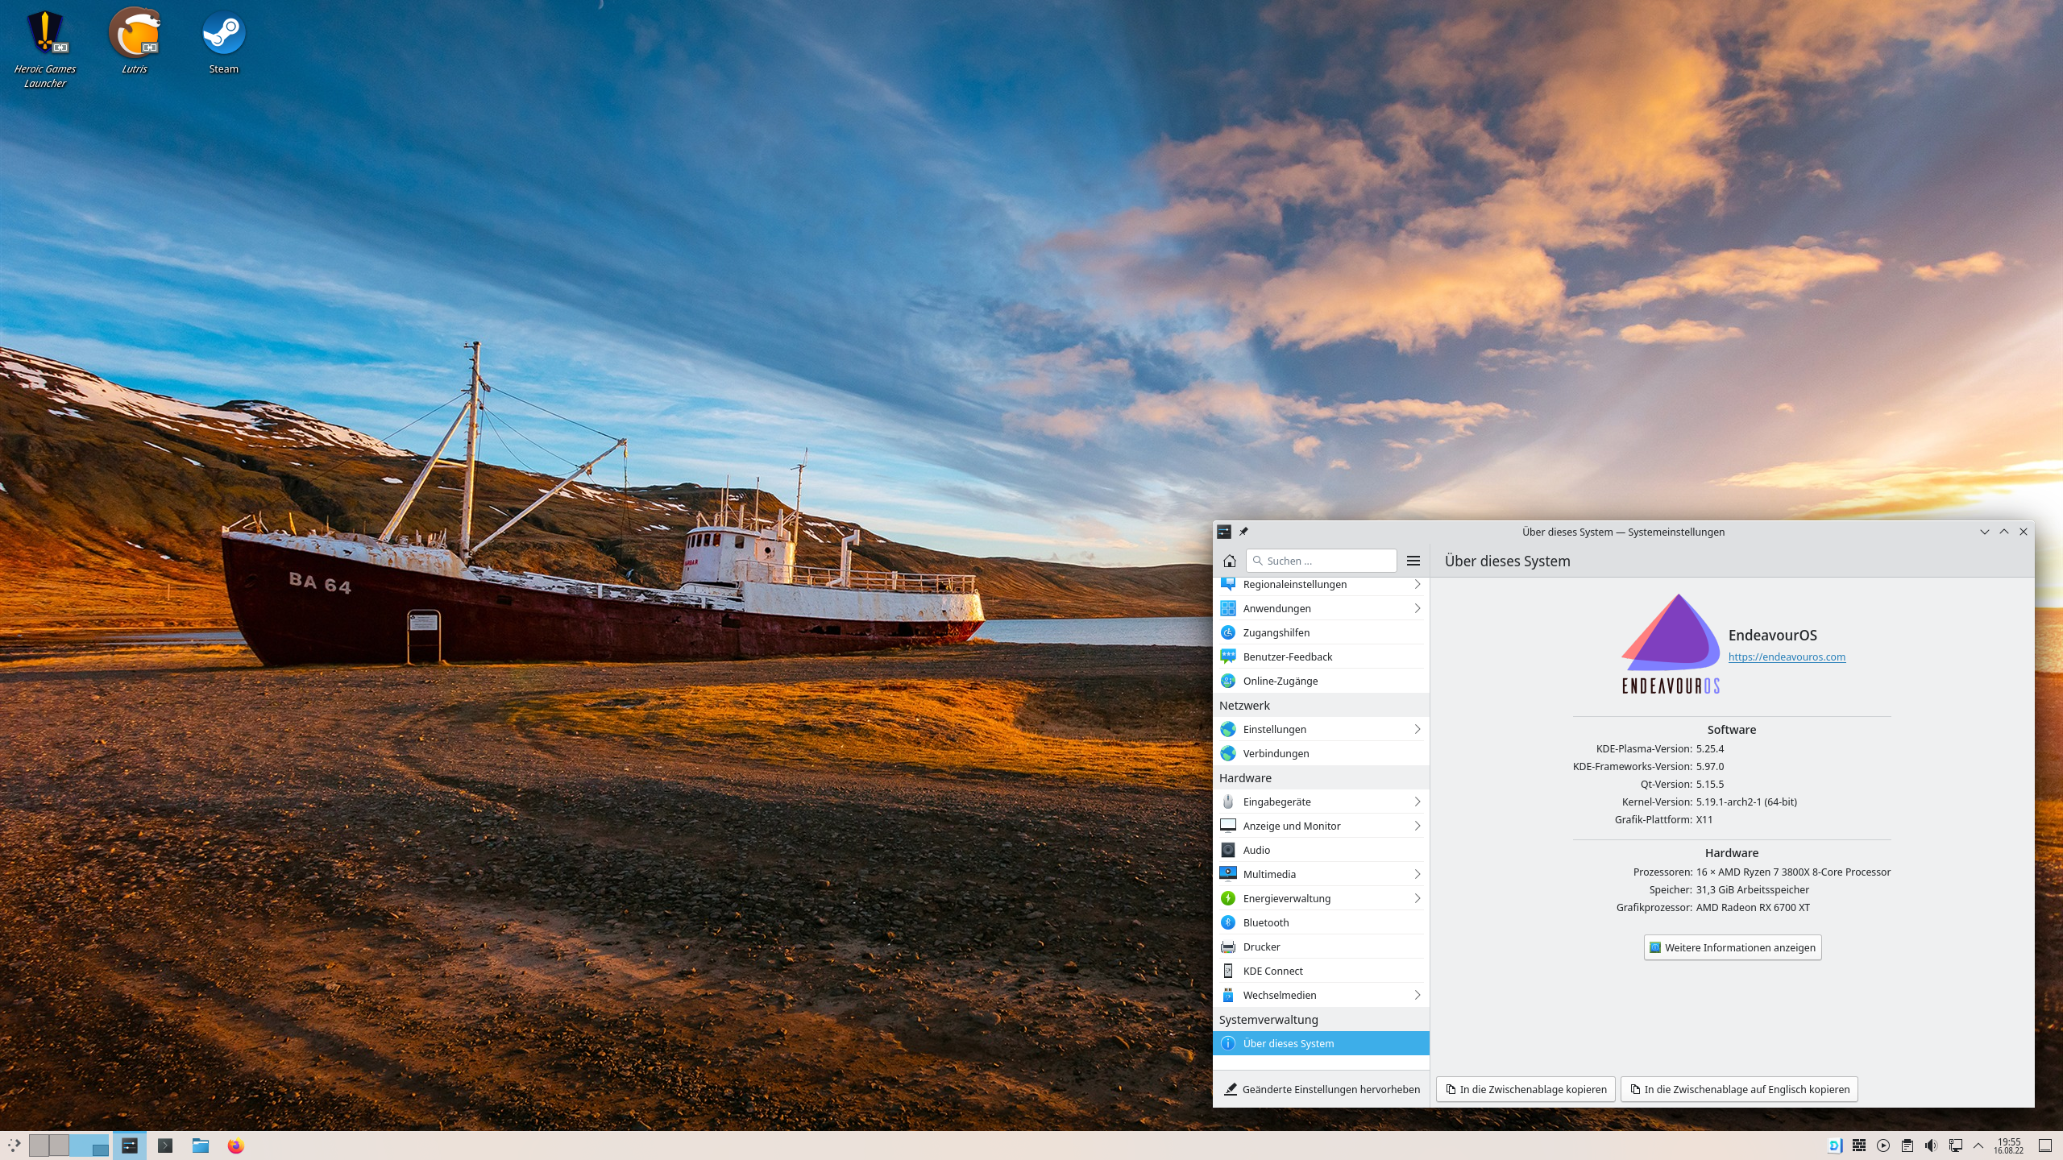Viewport: 2063px width, 1160px height.
Task: Open the endeavouros.com link
Action: (x=1787, y=657)
